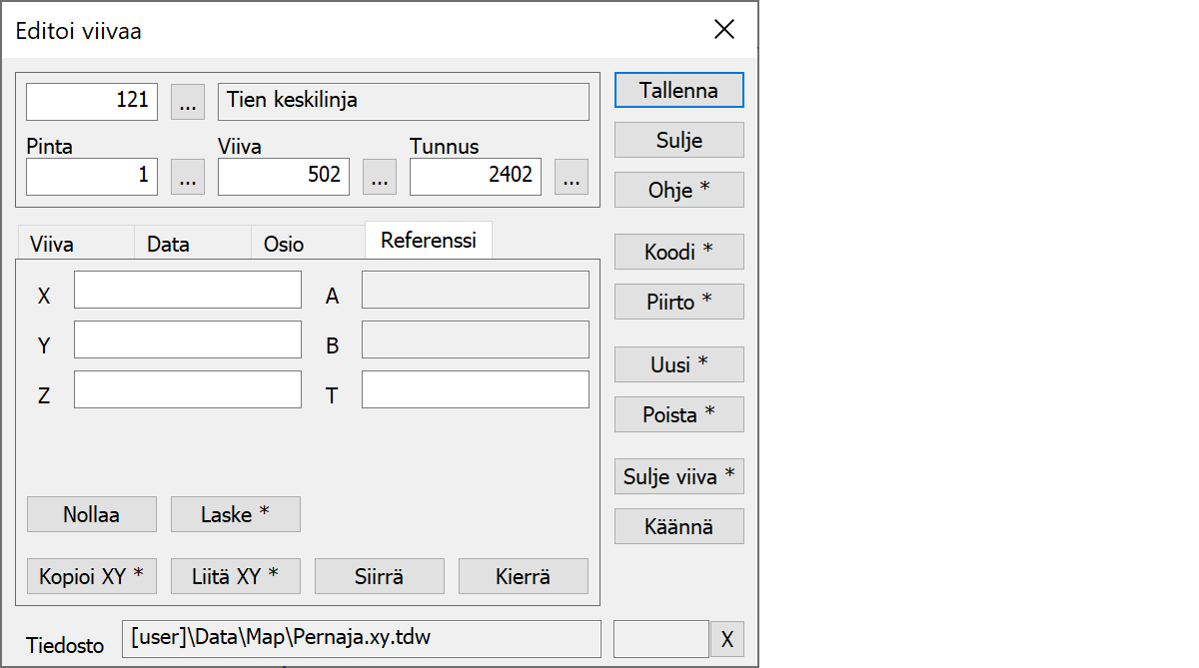Click the Sulje button

(x=679, y=140)
